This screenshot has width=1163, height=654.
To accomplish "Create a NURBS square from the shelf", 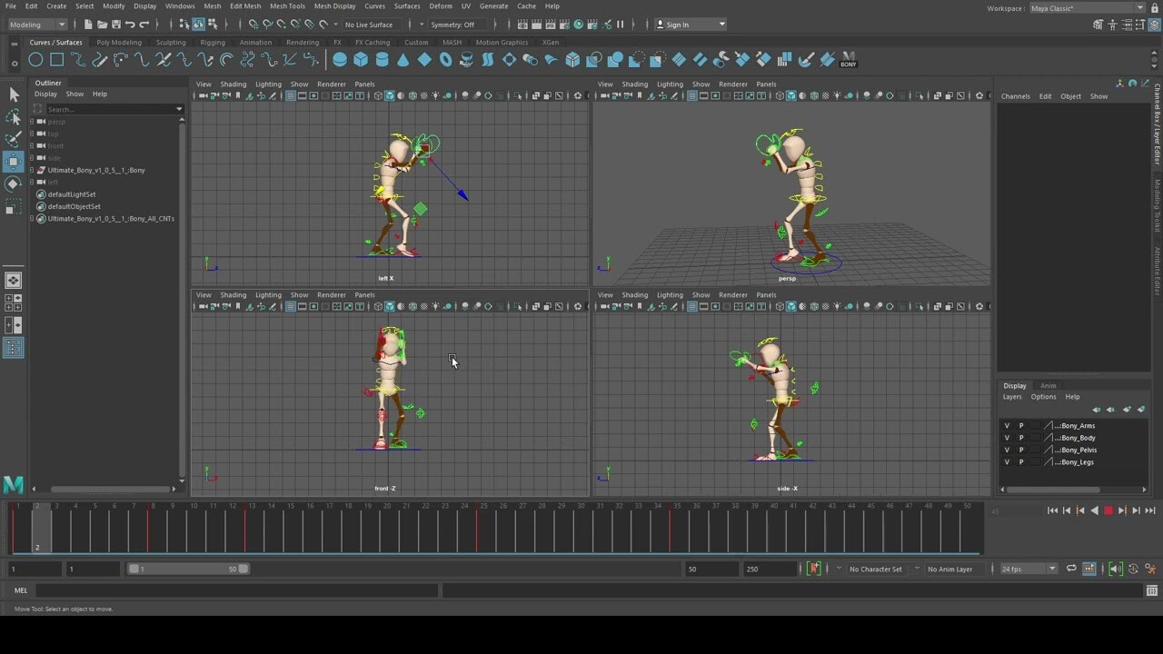I will tap(56, 59).
